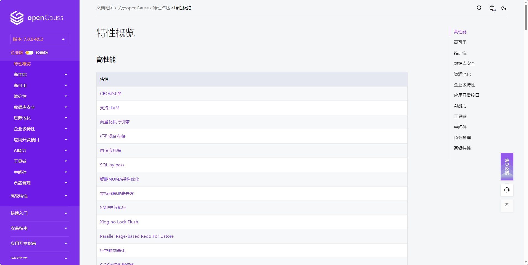Click 关于openGauss in breadcrumb

(133, 8)
